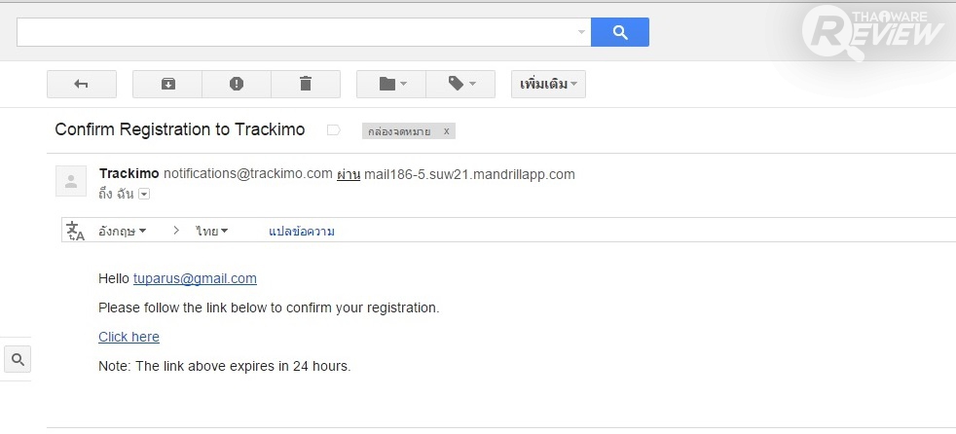The height and width of the screenshot is (434, 956).
Task: Report spam with exclamation icon
Action: click(x=237, y=84)
